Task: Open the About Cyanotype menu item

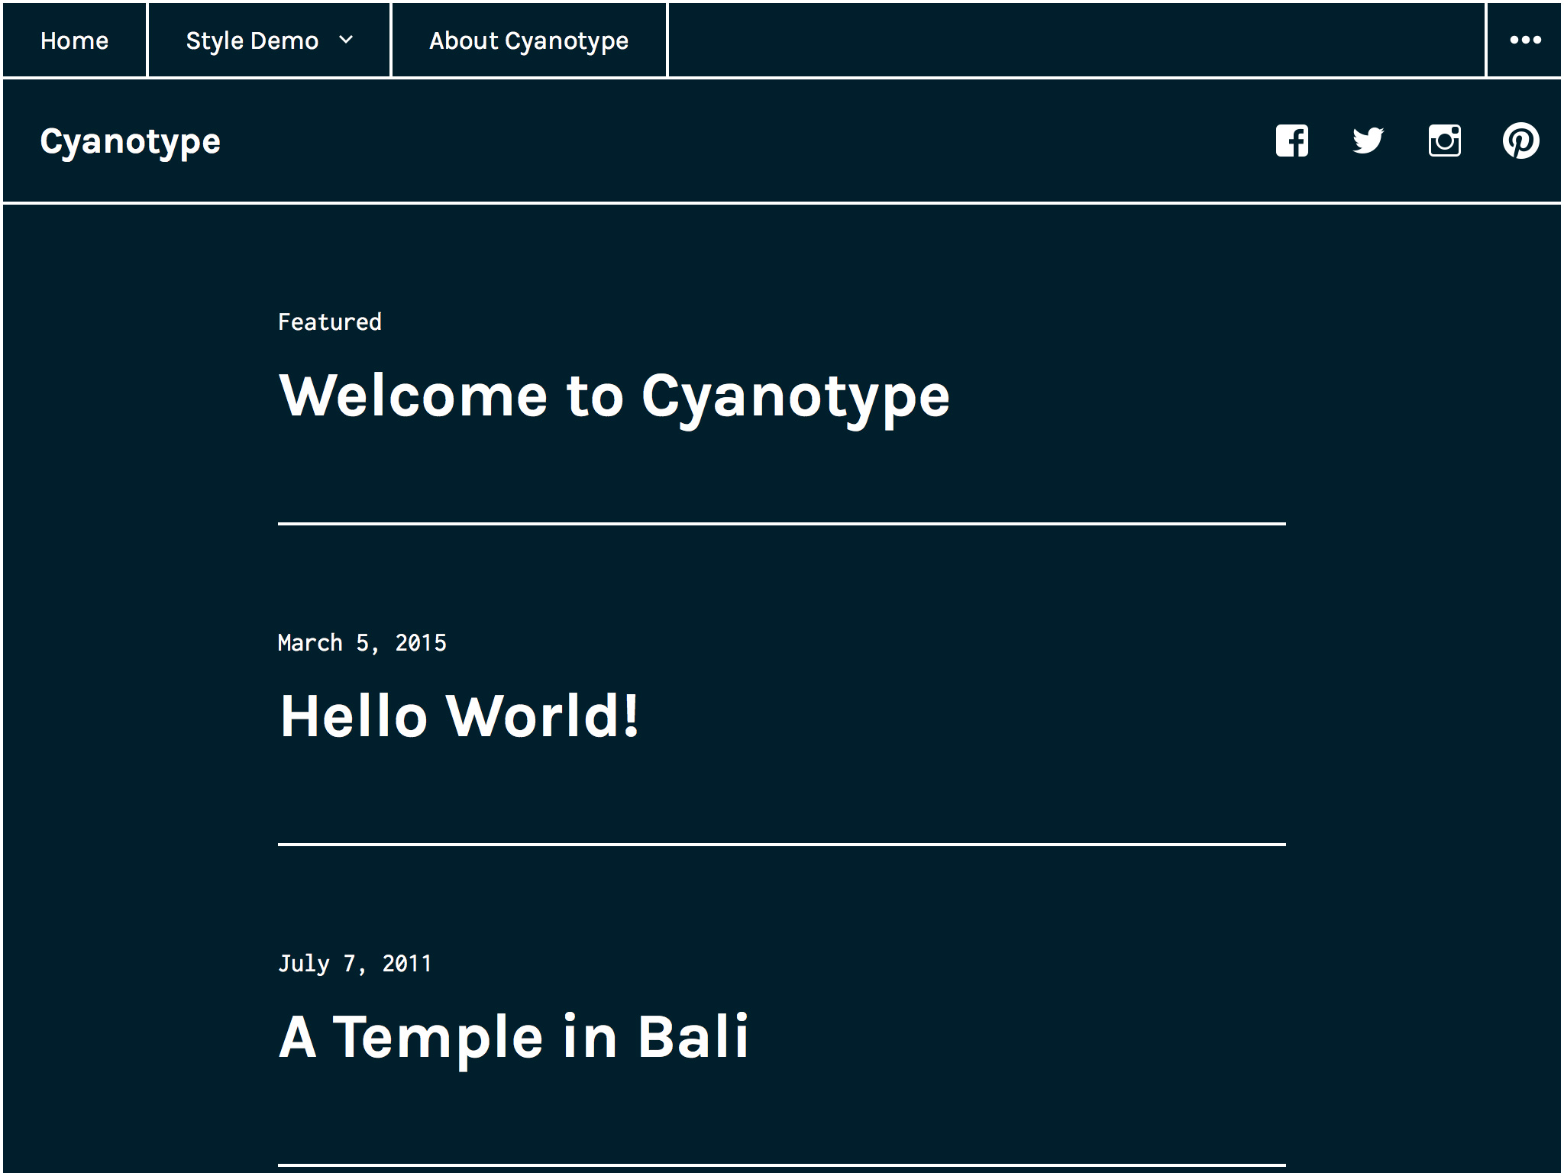Action: point(528,40)
